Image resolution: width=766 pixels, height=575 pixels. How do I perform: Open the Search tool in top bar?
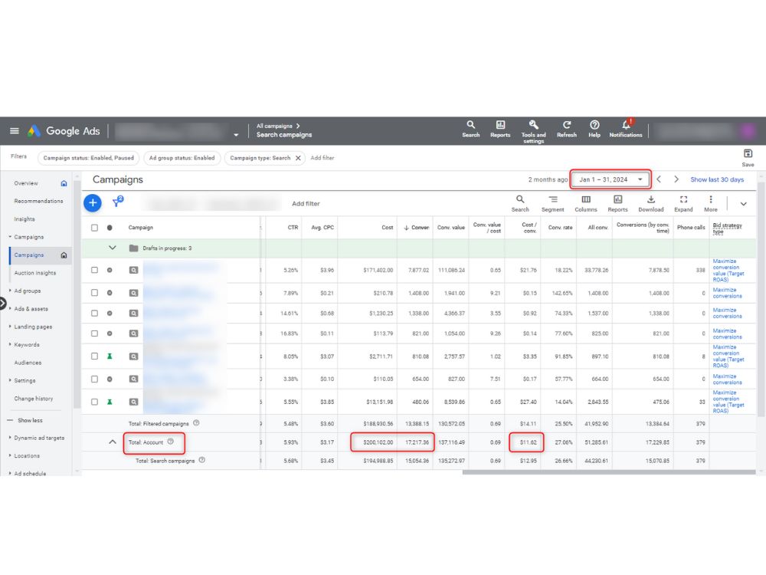[x=470, y=129]
